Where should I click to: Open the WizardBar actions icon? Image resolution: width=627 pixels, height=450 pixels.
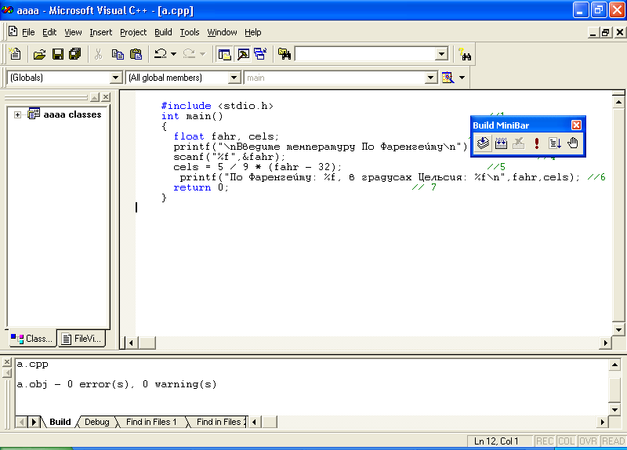click(448, 78)
